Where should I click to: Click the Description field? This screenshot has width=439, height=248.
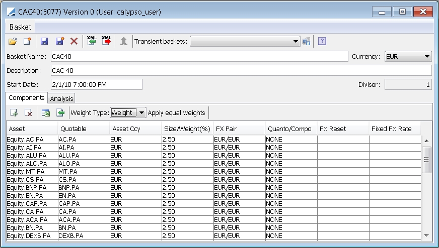tap(241, 71)
